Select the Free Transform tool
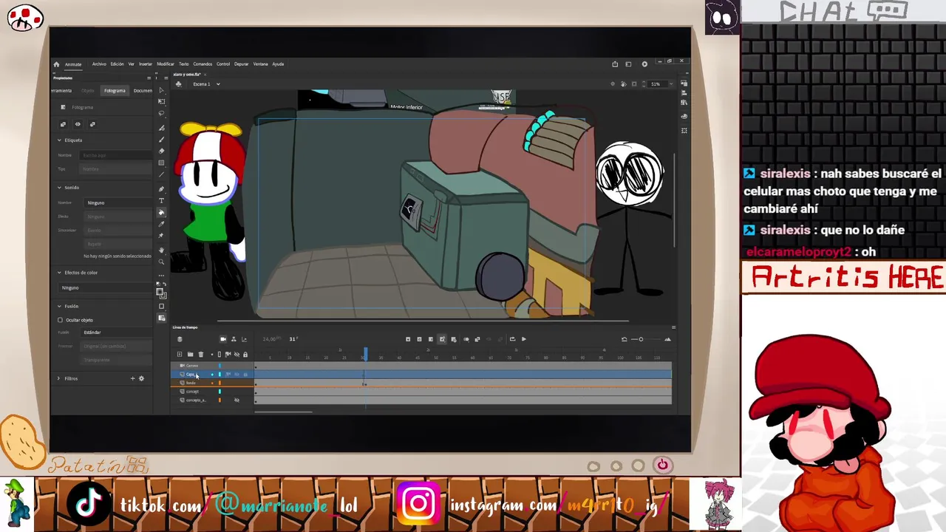 [162, 101]
